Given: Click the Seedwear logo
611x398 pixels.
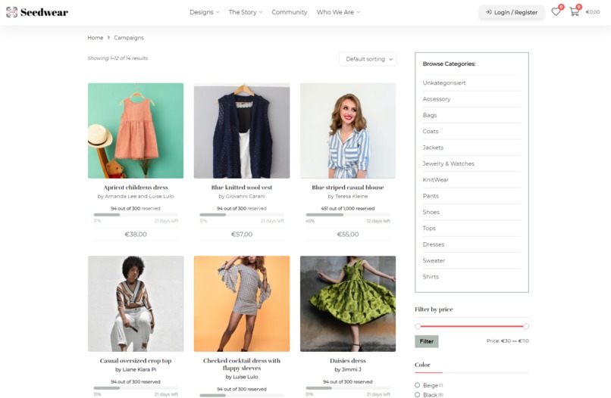Looking at the screenshot, I should click(37, 12).
